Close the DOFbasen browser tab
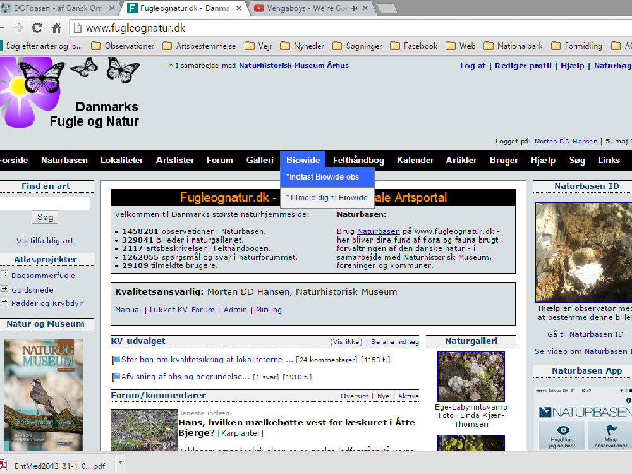The height and width of the screenshot is (474, 632). 112,8
